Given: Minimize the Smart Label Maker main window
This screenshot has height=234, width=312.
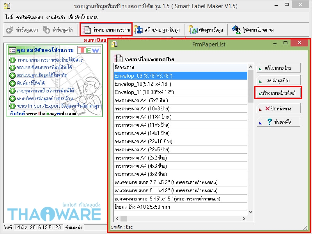Looking at the screenshot, I should tap(276, 5).
